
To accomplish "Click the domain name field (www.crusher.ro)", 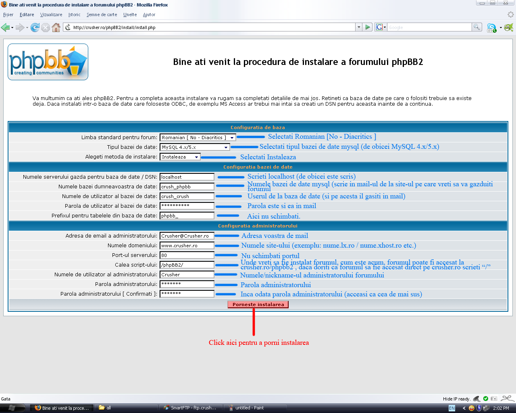I will coord(187,245).
